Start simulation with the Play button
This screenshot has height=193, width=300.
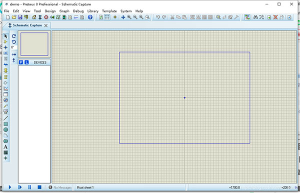click(x=10, y=187)
